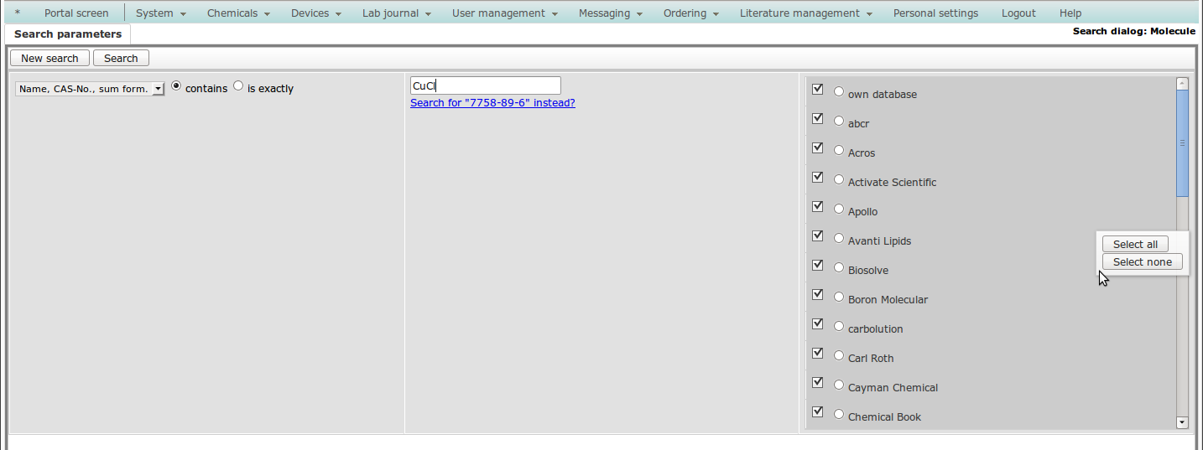Viewport: 1203px width, 450px height.
Task: Select the 'is exactly' radio button
Action: click(x=238, y=85)
